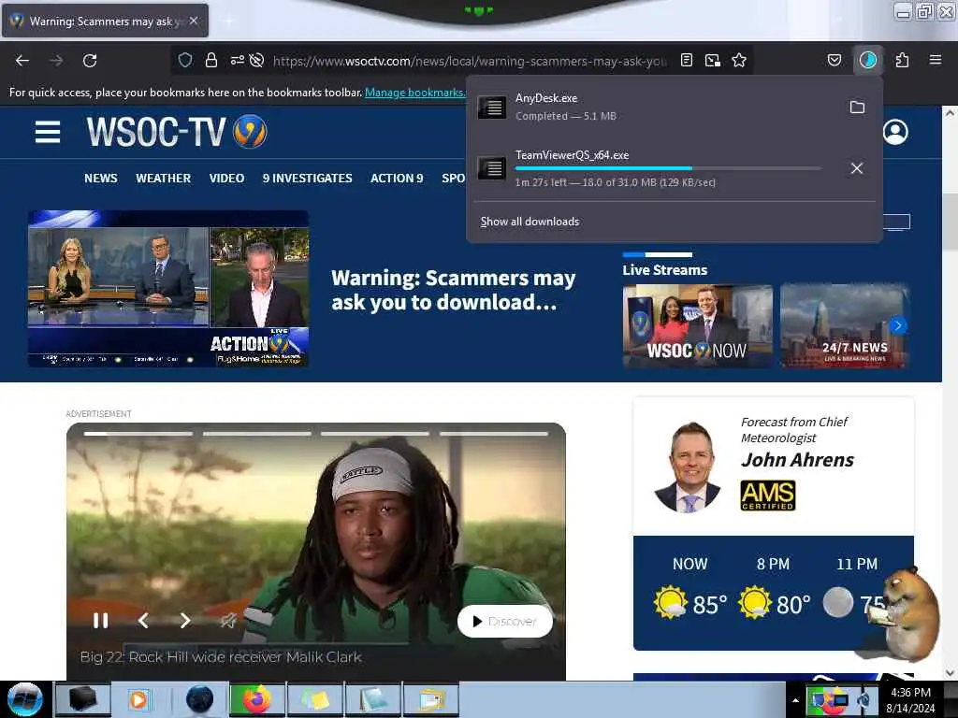Screen dimensions: 958x718
Task: Click the 8 PM 80° forecast
Action: pos(774,588)
